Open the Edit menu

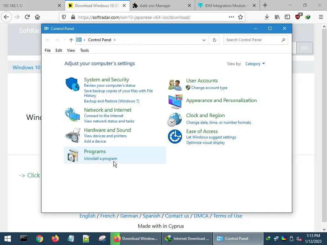59,50
